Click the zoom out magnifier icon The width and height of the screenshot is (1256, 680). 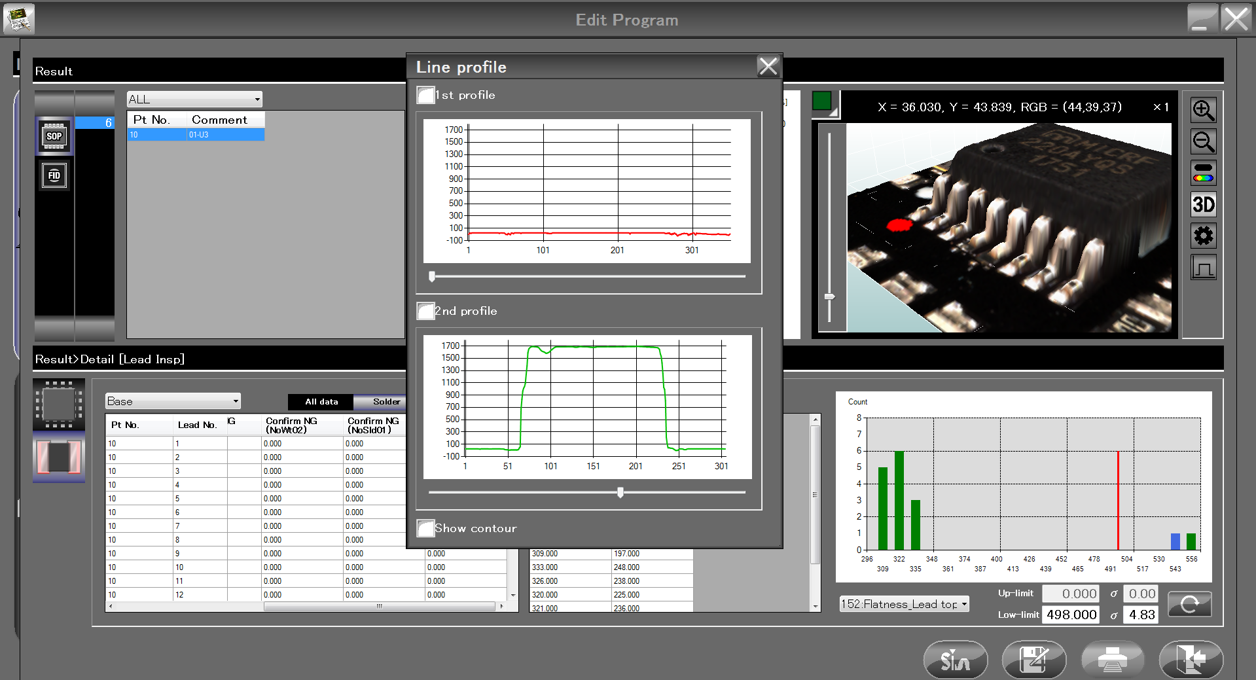[1203, 141]
